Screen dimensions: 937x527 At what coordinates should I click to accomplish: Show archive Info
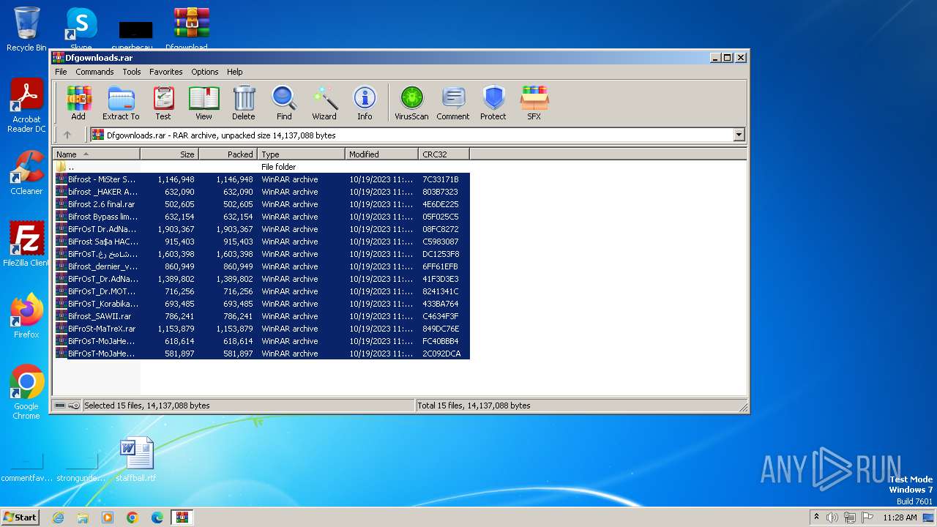click(x=365, y=103)
